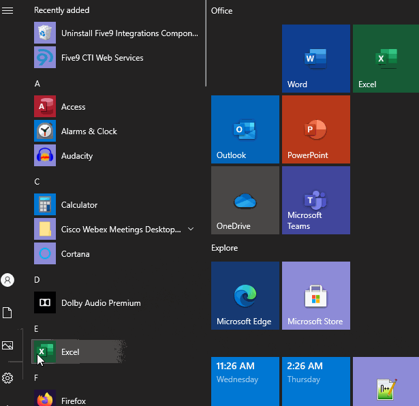
Task: Open the Microsoft Edge tile
Action: pyautogui.click(x=245, y=296)
